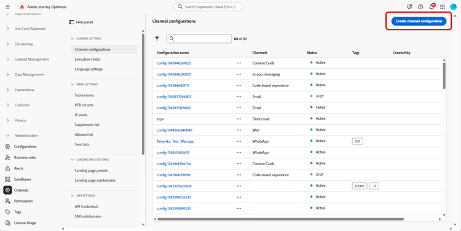The height and width of the screenshot is (231, 461).
Task: Collapse the Email Settings section
Action: [x=73, y=84]
